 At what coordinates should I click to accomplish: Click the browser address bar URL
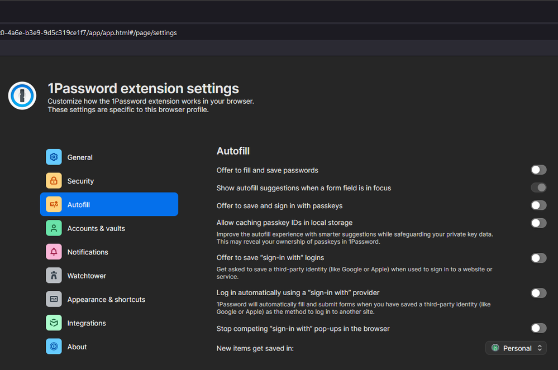(88, 33)
